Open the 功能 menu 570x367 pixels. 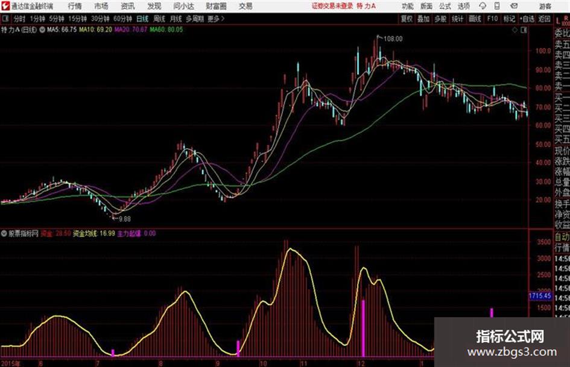408,6
